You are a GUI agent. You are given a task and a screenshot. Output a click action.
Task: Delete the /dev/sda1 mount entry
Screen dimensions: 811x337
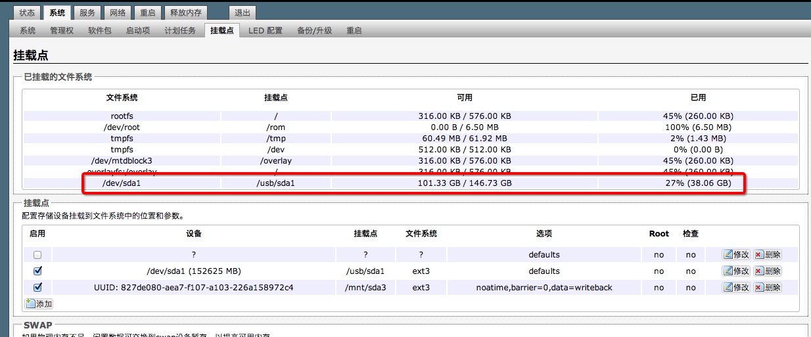(x=767, y=271)
